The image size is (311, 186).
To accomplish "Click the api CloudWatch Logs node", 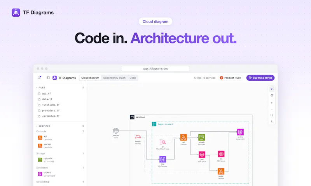I will (x=162, y=142).
